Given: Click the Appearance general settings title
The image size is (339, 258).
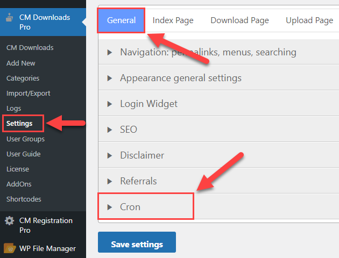Looking at the screenshot, I should click(181, 78).
